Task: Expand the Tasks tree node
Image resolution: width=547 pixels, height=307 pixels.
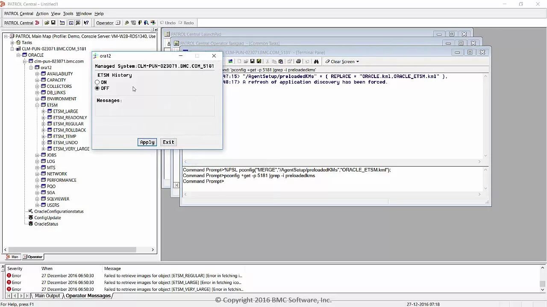Action: tap(12, 43)
